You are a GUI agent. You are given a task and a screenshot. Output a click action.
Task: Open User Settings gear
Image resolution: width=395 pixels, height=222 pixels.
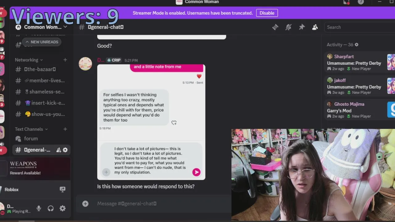point(63,208)
